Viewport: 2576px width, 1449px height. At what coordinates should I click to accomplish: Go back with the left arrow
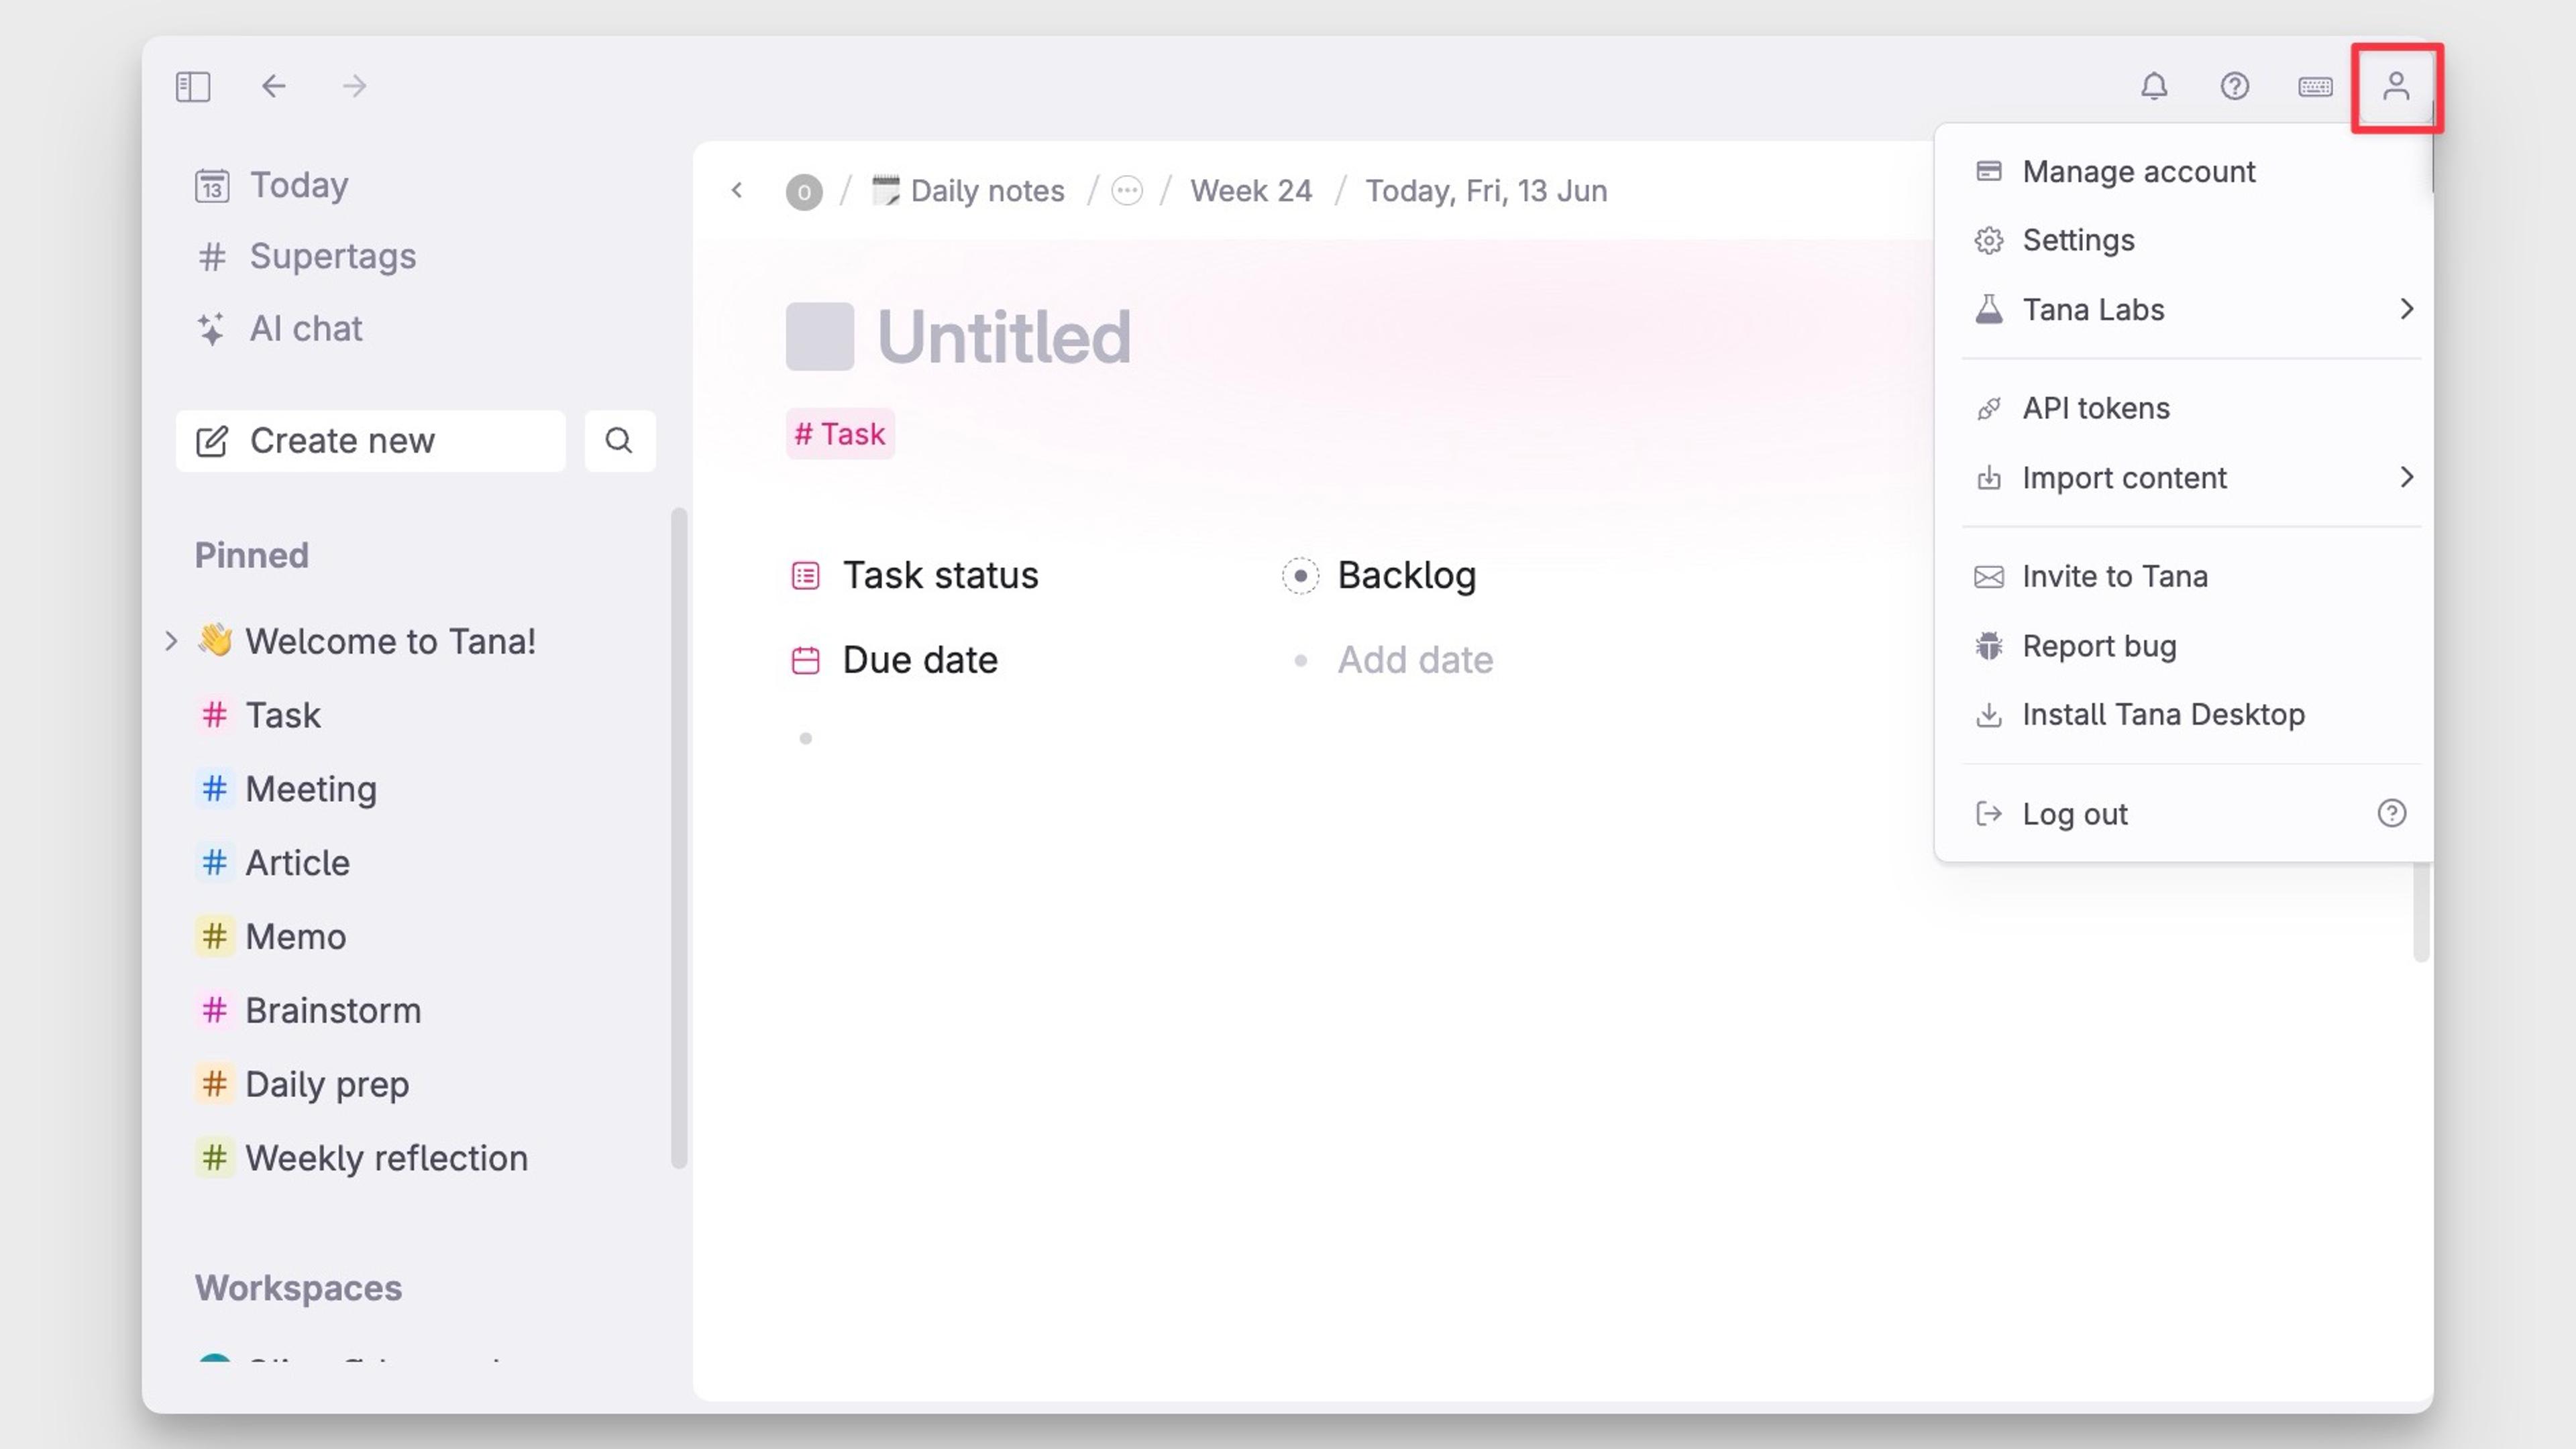[x=273, y=86]
